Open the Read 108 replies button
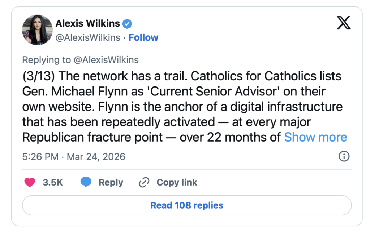Screen dimensions: 370x232 [187, 205]
